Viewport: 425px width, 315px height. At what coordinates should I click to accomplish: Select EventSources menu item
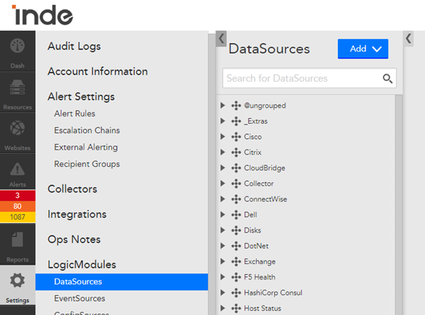coord(80,299)
